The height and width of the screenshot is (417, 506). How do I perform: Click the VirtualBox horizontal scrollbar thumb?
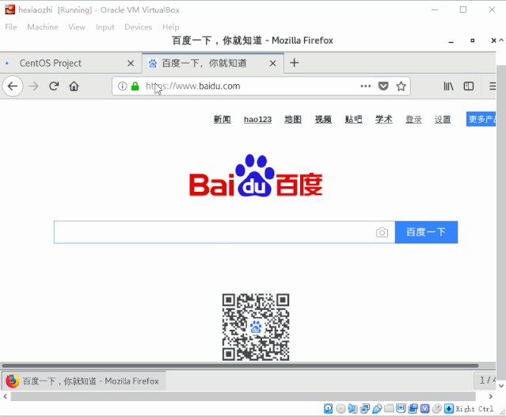click(243, 396)
